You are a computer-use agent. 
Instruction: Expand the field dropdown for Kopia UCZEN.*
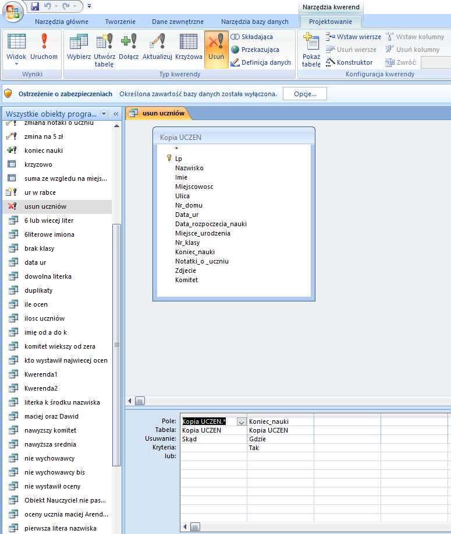[x=241, y=421]
